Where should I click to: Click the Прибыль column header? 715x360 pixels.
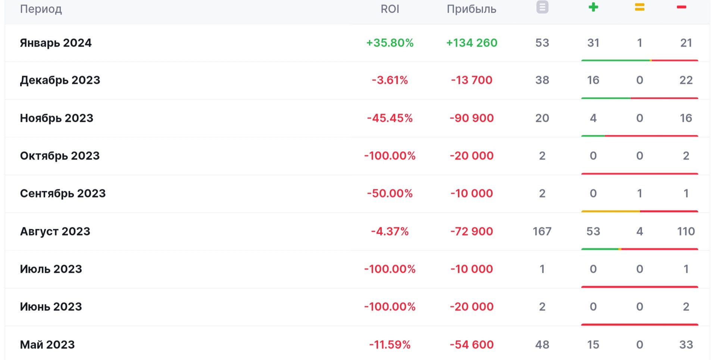[471, 9]
